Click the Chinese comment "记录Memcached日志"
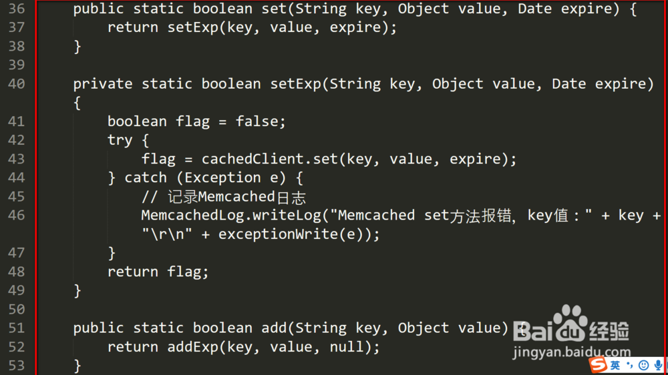The image size is (668, 375). [236, 196]
